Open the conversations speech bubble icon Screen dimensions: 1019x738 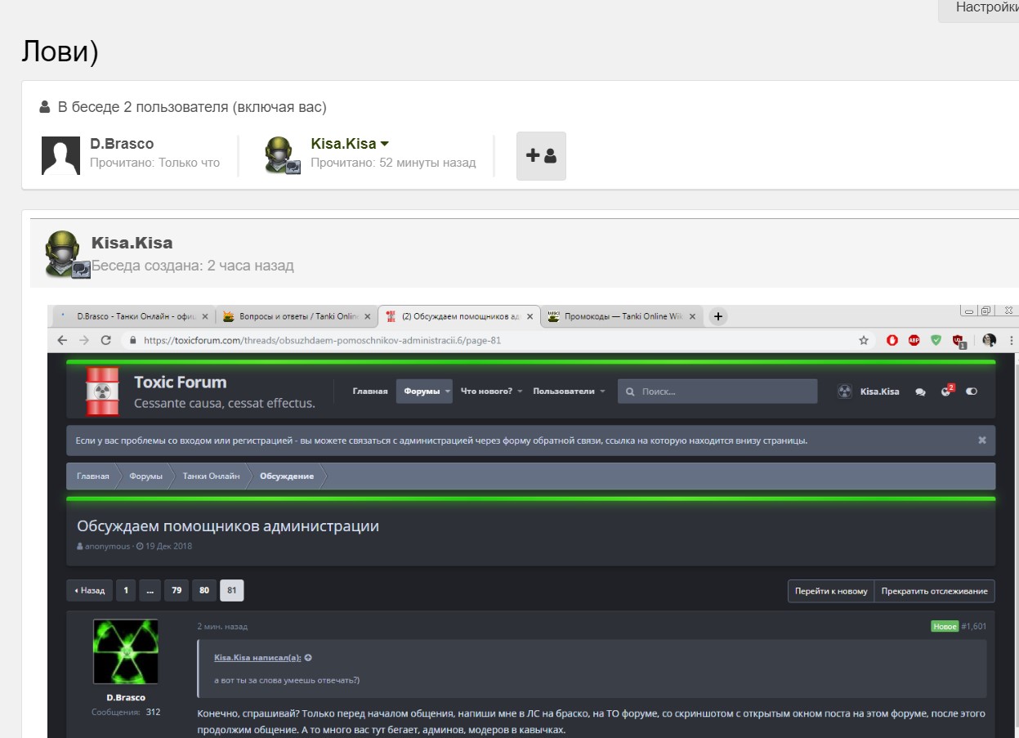(921, 392)
